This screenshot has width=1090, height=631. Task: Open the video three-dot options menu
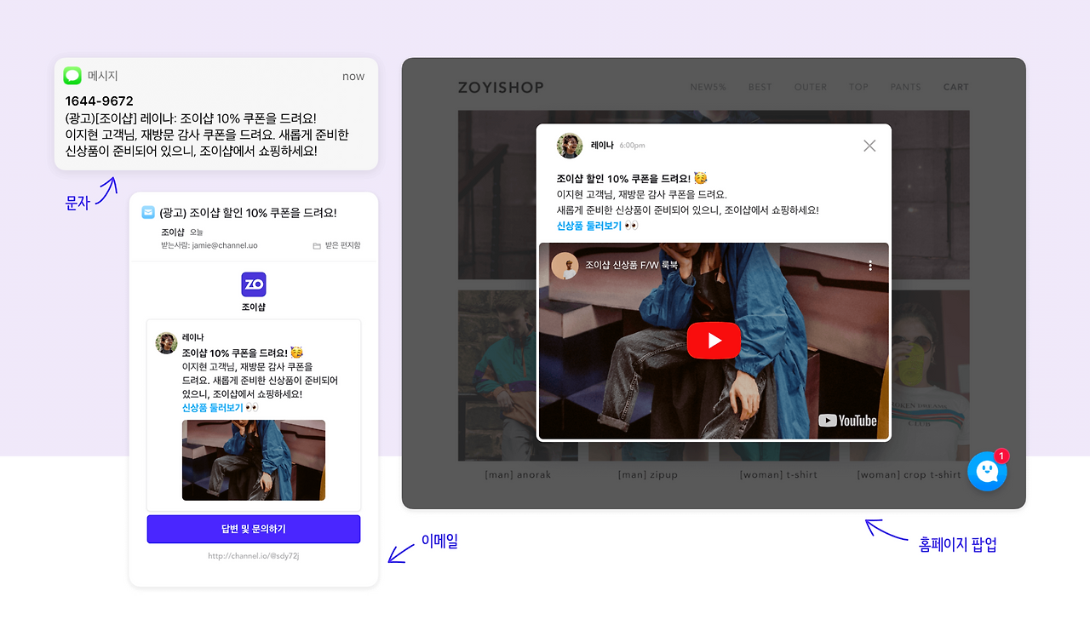point(870,266)
